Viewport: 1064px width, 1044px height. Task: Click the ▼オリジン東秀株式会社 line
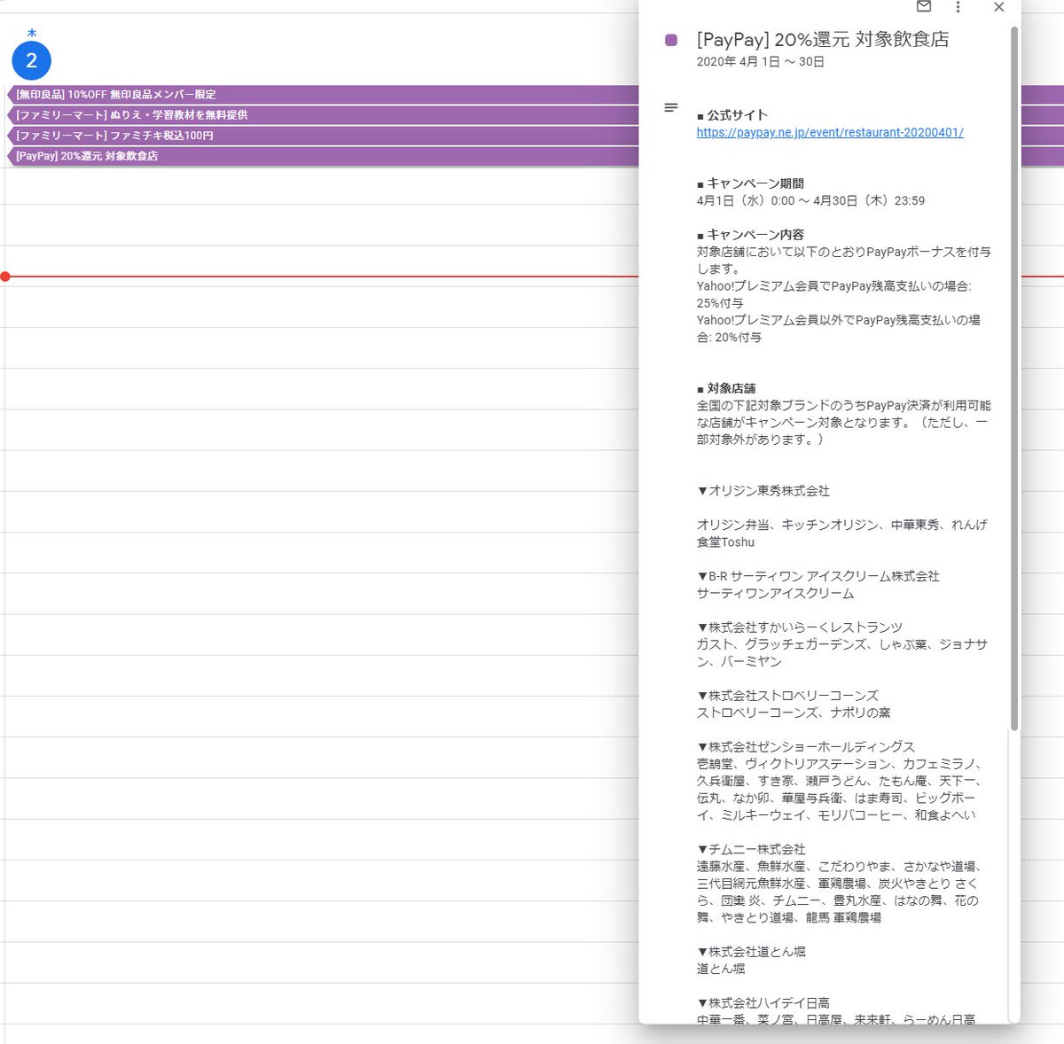pyautogui.click(x=763, y=491)
